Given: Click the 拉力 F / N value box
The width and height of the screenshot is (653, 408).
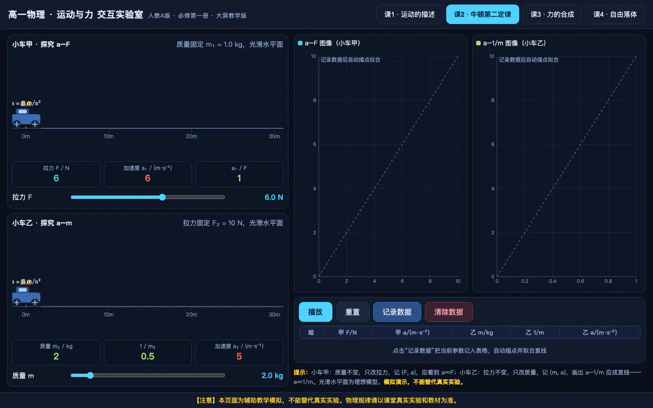Looking at the screenshot, I should (56, 174).
